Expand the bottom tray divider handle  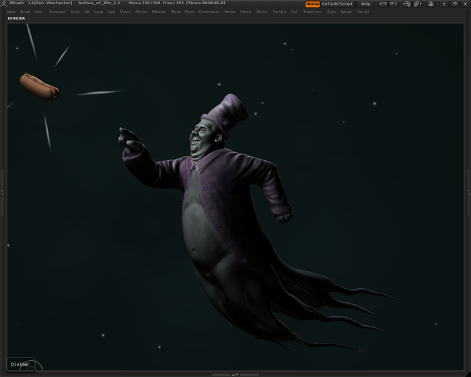pos(235,374)
